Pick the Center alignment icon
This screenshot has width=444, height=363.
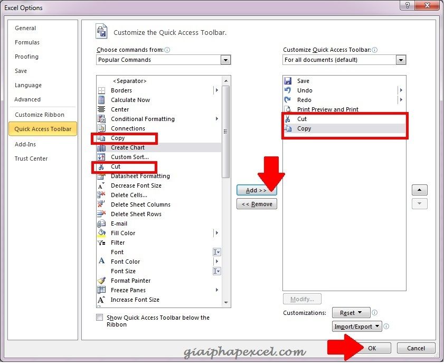click(101, 109)
